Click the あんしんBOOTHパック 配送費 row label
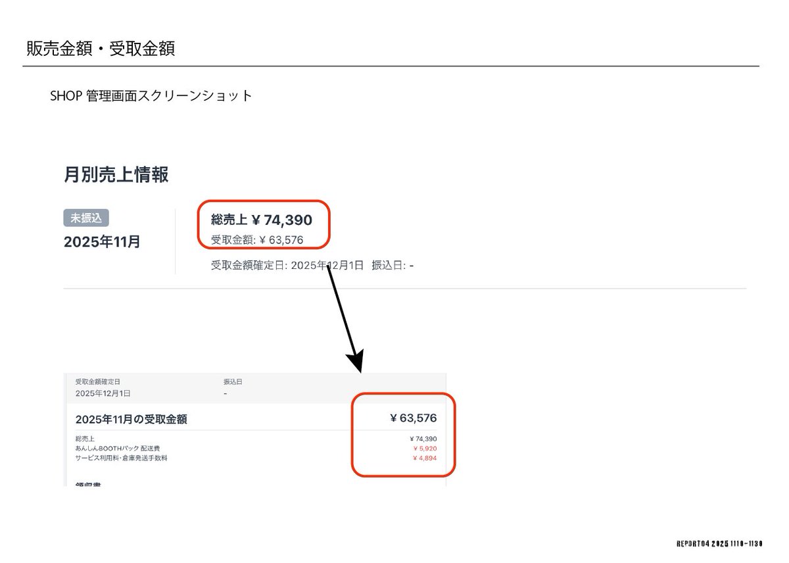This screenshot has width=789, height=563. [118, 448]
